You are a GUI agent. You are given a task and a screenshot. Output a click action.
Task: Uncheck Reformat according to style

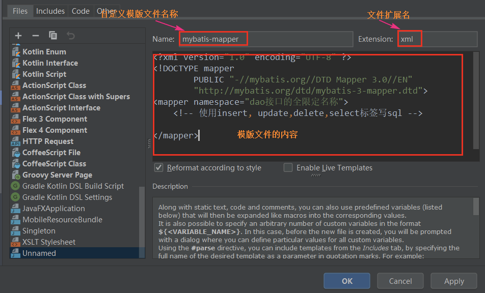(x=158, y=168)
